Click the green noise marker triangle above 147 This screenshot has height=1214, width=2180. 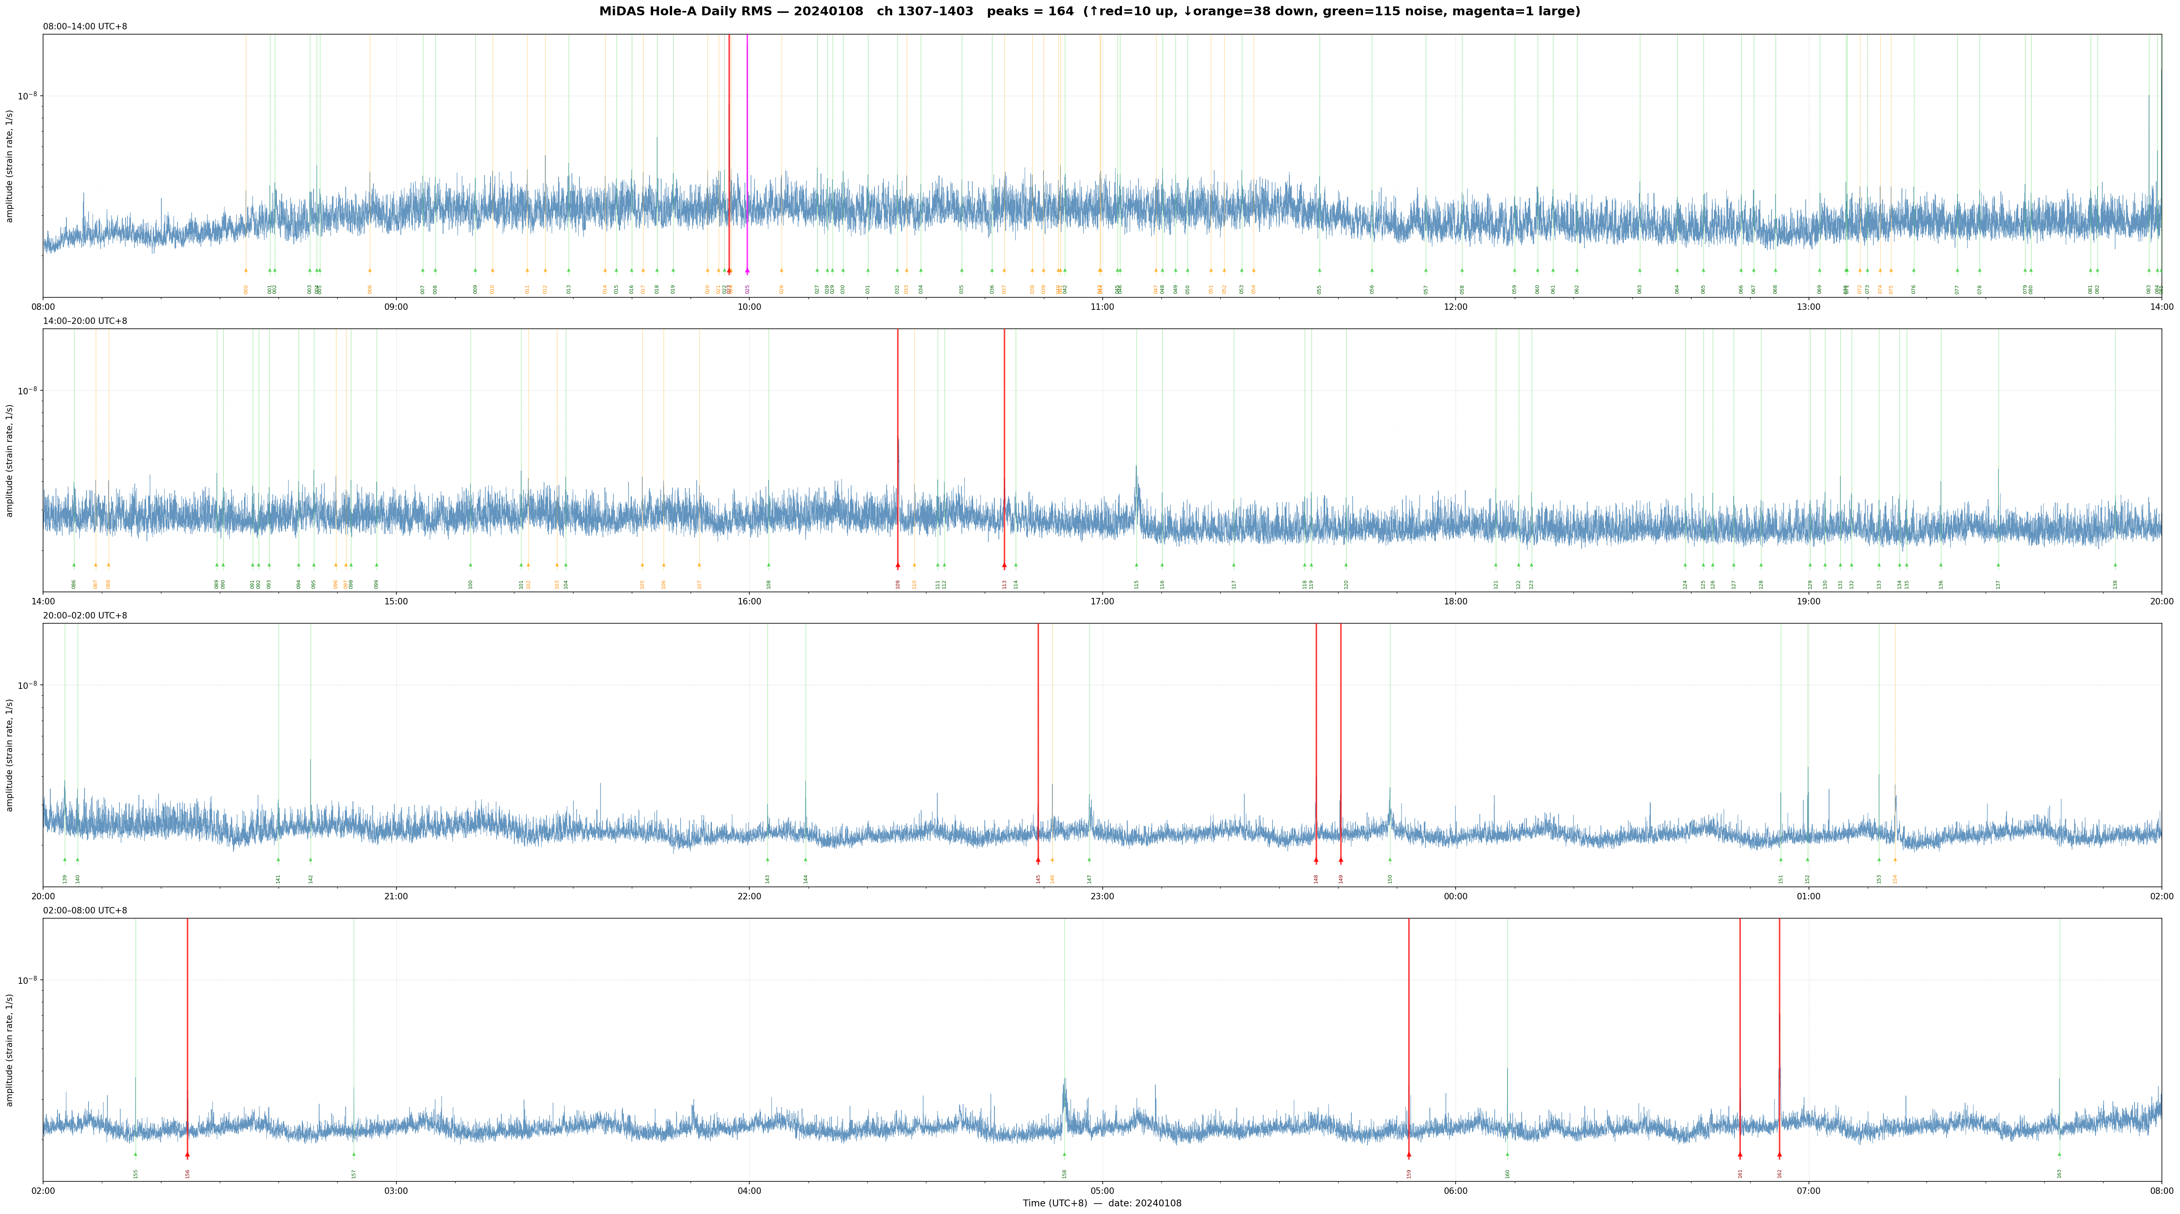pos(1089,860)
